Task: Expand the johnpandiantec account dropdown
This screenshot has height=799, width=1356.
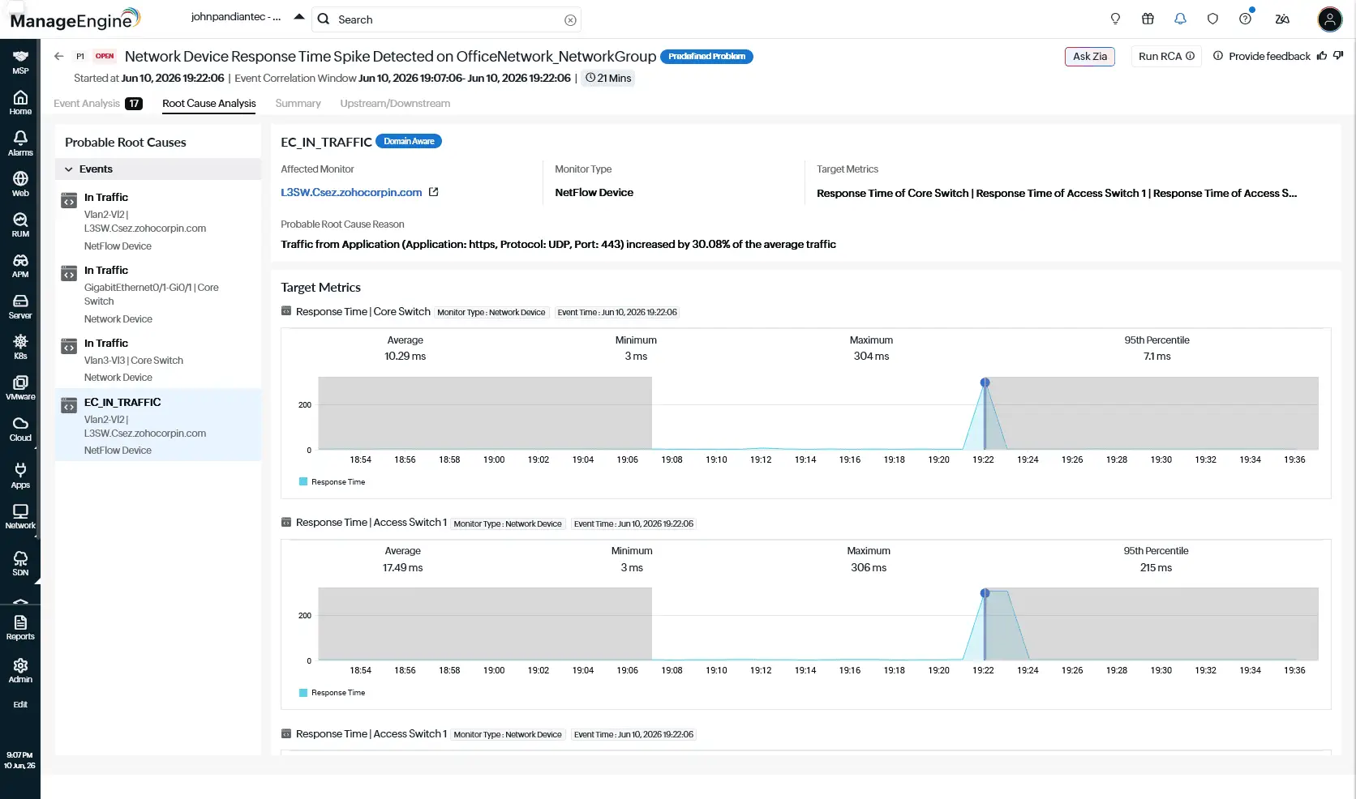Action: click(299, 17)
